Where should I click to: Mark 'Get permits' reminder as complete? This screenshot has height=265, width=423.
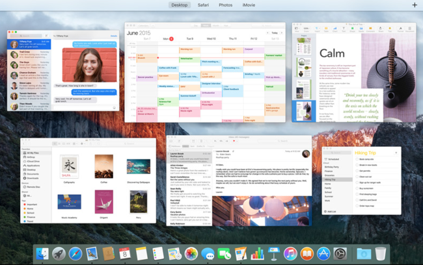click(x=356, y=171)
